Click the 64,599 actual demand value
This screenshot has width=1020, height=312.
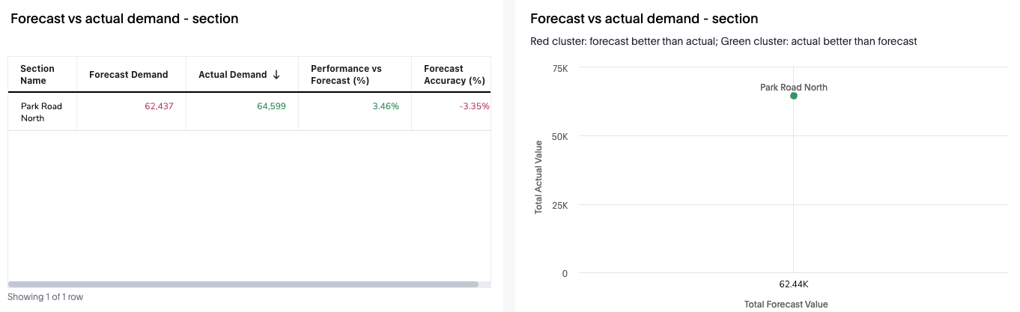[271, 106]
